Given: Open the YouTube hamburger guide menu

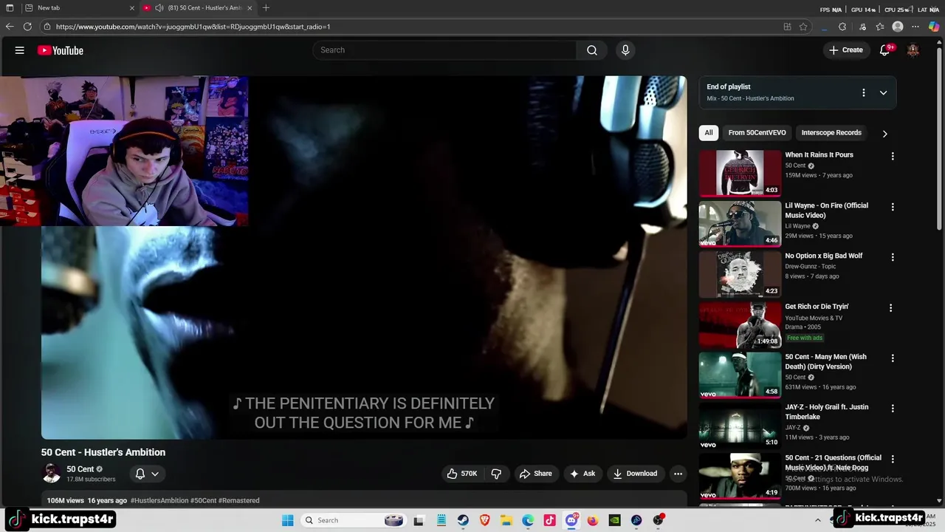Looking at the screenshot, I should [20, 50].
